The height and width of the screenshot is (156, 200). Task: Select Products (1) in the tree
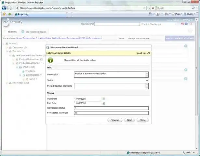coord(19,51)
